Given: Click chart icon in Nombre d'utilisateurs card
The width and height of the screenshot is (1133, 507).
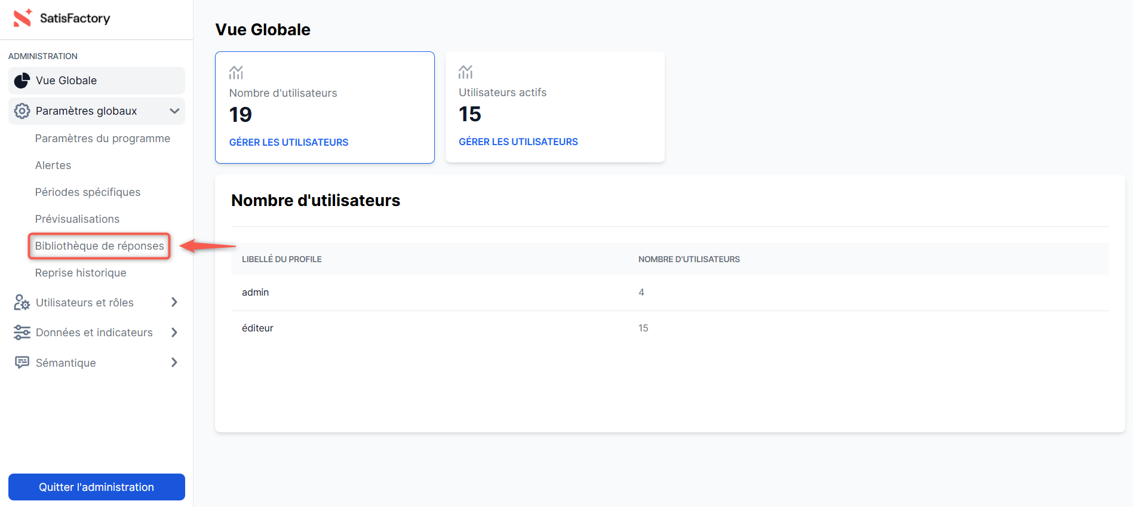Looking at the screenshot, I should tap(236, 73).
